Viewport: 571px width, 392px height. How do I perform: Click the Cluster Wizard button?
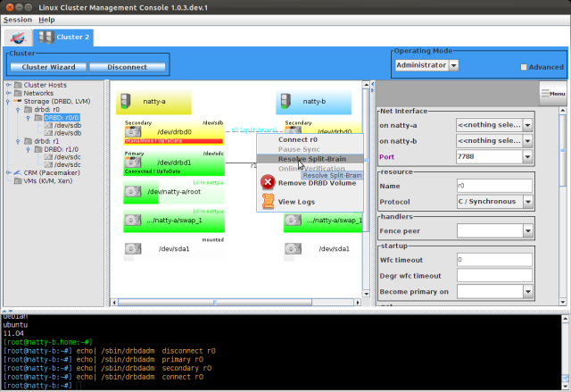pyautogui.click(x=47, y=67)
